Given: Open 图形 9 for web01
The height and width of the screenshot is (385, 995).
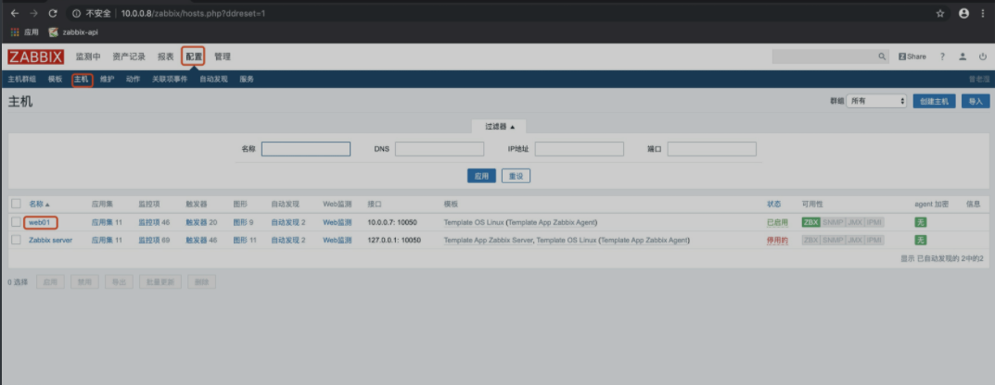Looking at the screenshot, I should click(x=243, y=222).
